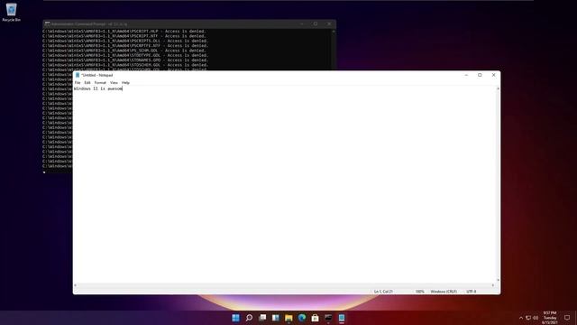This screenshot has width=577, height=325.
Task: Click Notepad horizontal scrollbar right arrow
Action: pos(493,285)
